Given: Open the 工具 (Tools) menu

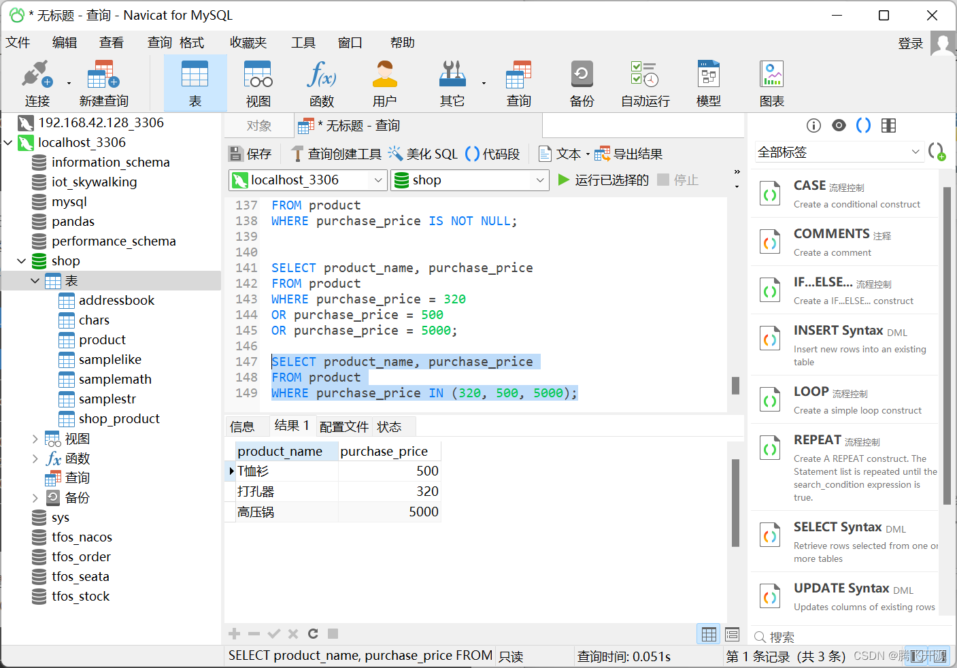Looking at the screenshot, I should click(303, 42).
